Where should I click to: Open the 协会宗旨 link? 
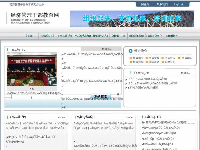[x=170, y=58]
